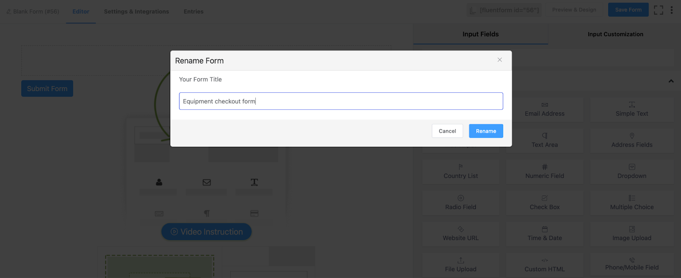Add the Check Box field
Viewport: 681px width, 278px height.
coord(544,203)
